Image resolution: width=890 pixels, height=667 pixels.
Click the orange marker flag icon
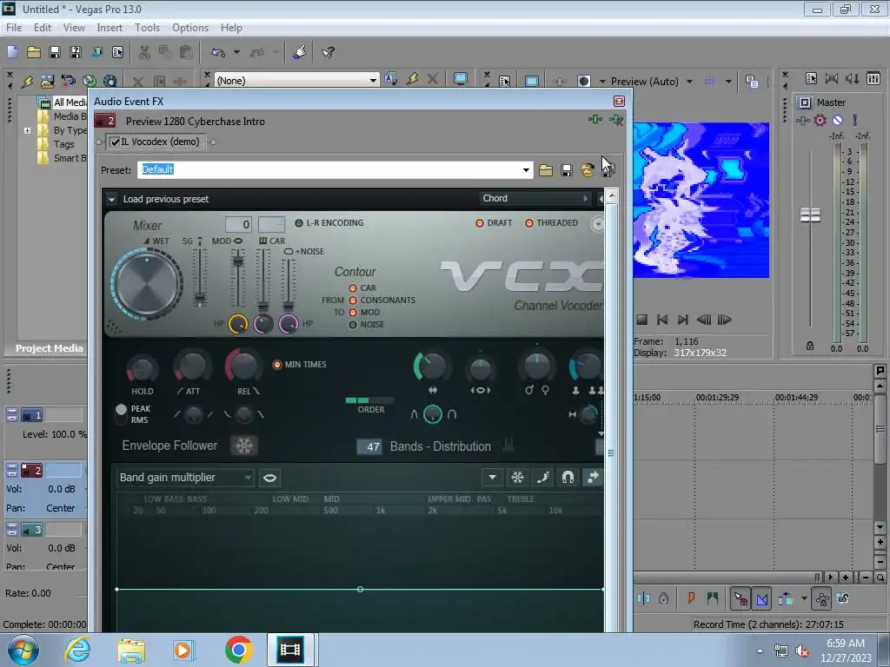(x=691, y=598)
